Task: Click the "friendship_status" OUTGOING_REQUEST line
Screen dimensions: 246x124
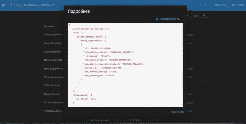Action: [109, 52]
